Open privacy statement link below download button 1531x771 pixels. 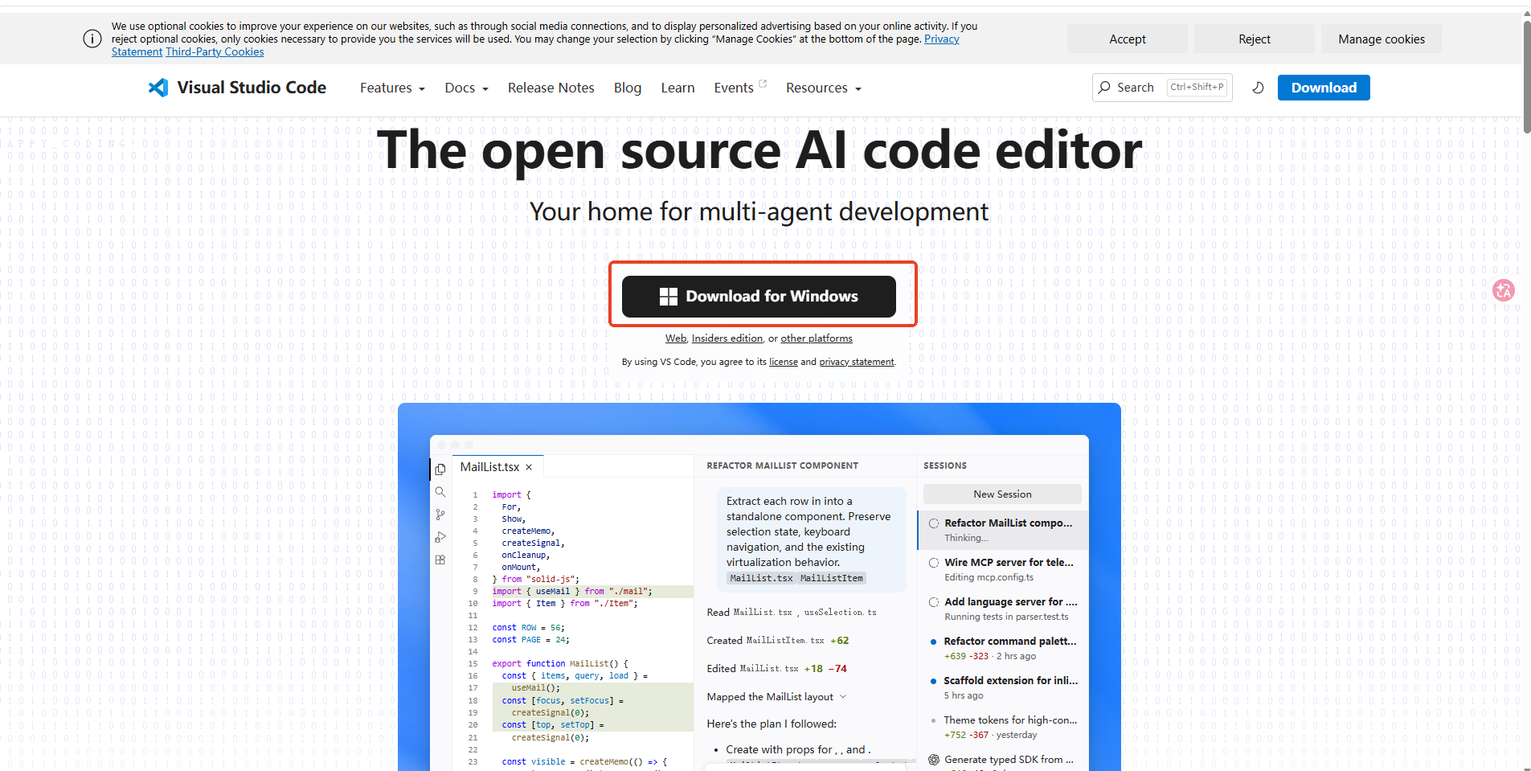pos(857,362)
